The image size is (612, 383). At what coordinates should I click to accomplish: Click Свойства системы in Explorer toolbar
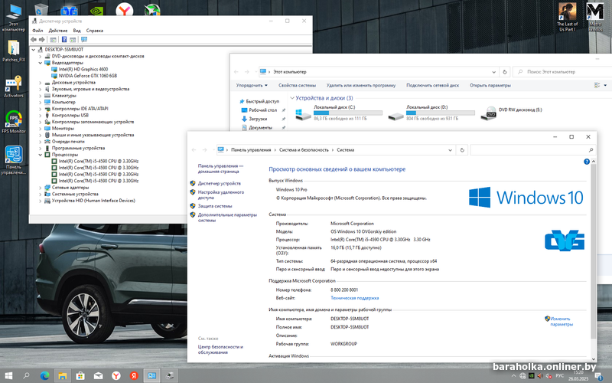tap(297, 85)
